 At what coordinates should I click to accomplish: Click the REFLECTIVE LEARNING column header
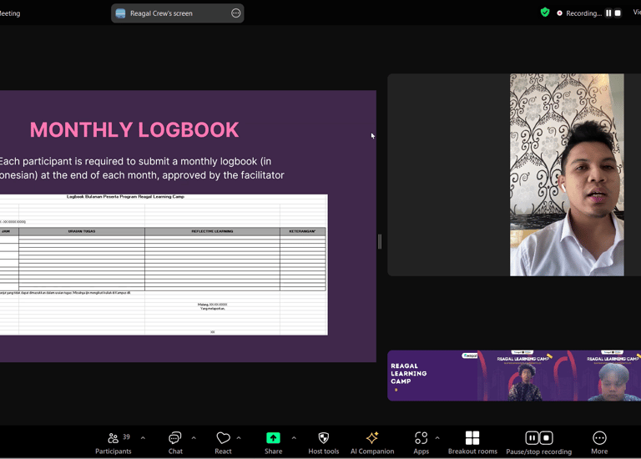coord(212,231)
